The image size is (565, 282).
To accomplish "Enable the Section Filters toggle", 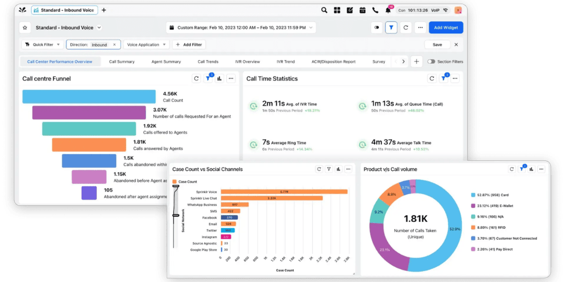I will tap(431, 62).
